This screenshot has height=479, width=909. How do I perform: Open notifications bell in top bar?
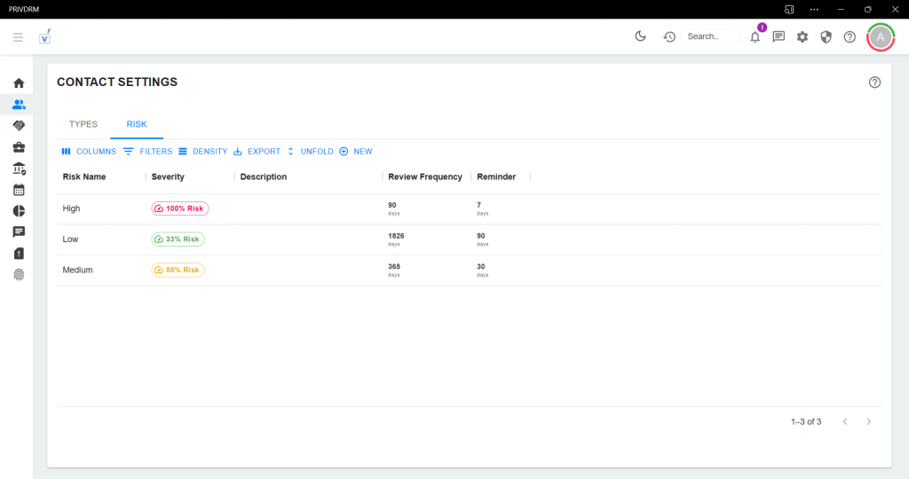point(755,37)
